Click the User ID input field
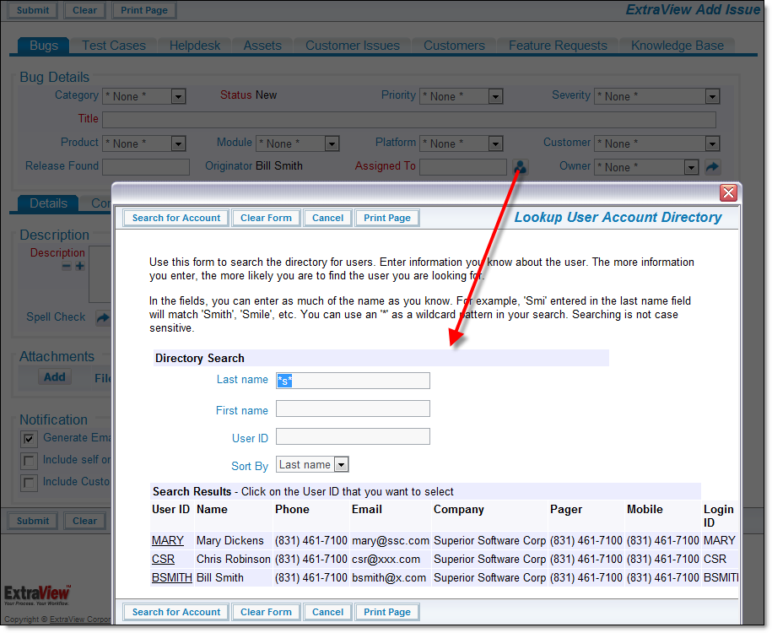This screenshot has width=772, height=633. [353, 436]
